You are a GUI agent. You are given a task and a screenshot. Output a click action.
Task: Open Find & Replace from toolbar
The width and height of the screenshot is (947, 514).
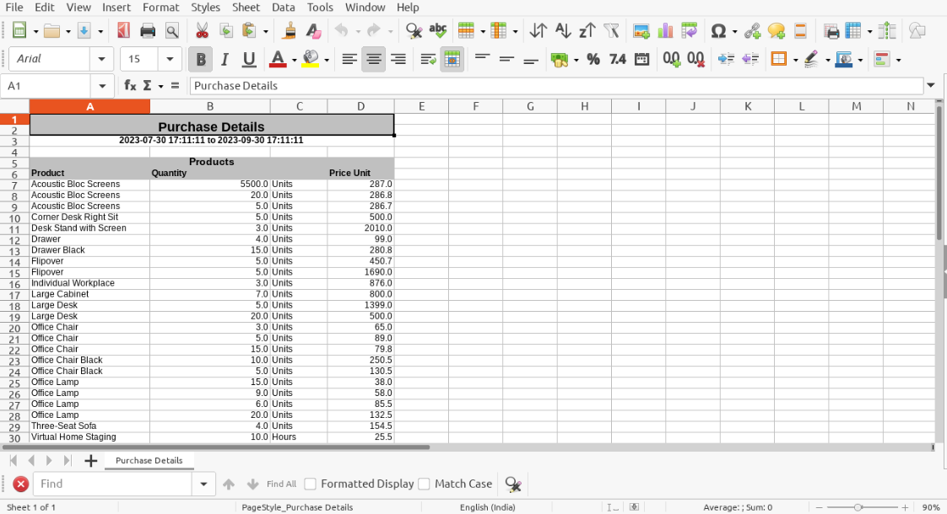(414, 30)
